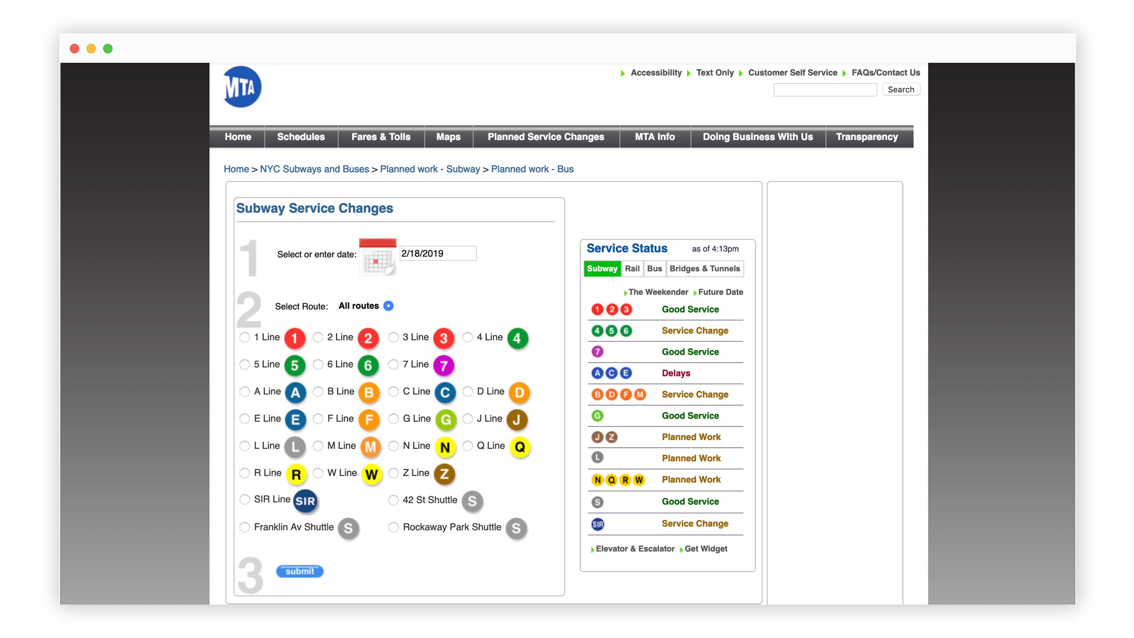Click the blue submit button

[300, 571]
